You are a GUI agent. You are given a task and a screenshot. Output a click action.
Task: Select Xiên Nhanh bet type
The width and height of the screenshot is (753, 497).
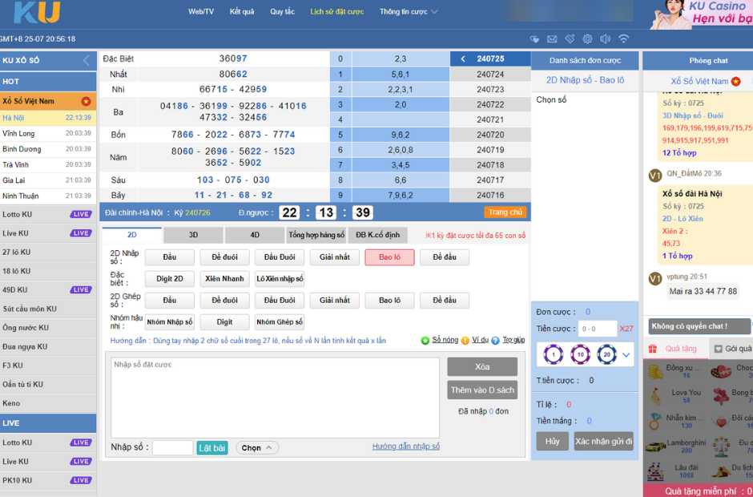pyautogui.click(x=224, y=279)
